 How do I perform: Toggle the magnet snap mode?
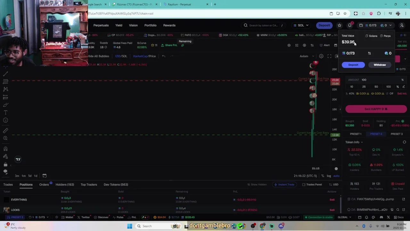5,149
